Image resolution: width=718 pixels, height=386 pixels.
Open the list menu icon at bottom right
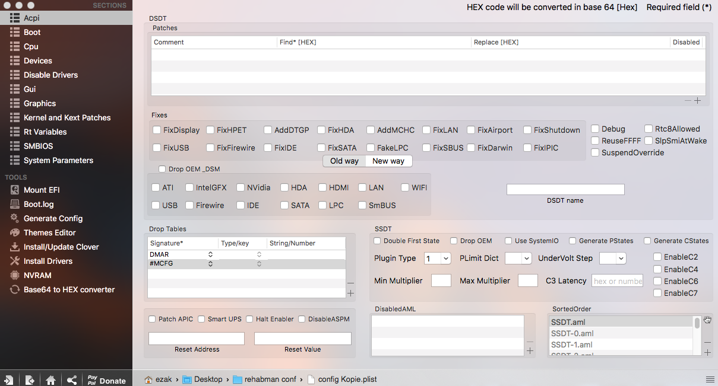(710, 379)
